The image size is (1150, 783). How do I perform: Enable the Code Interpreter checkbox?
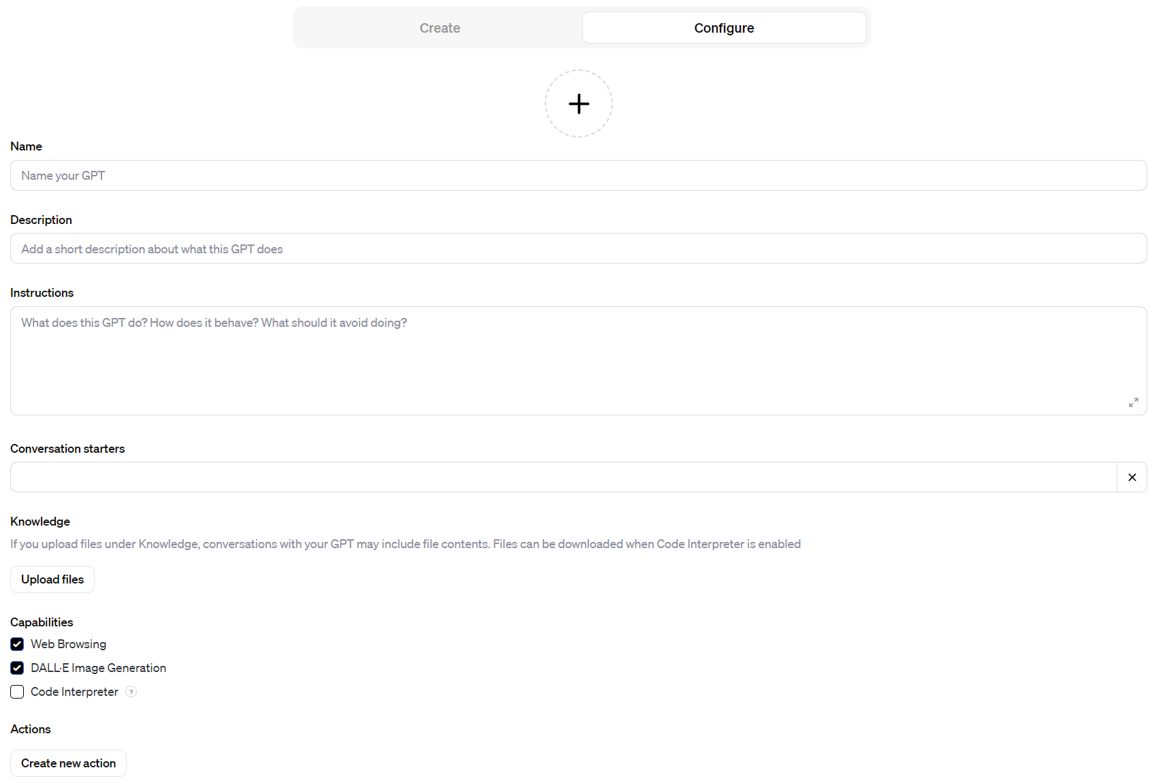coord(17,692)
